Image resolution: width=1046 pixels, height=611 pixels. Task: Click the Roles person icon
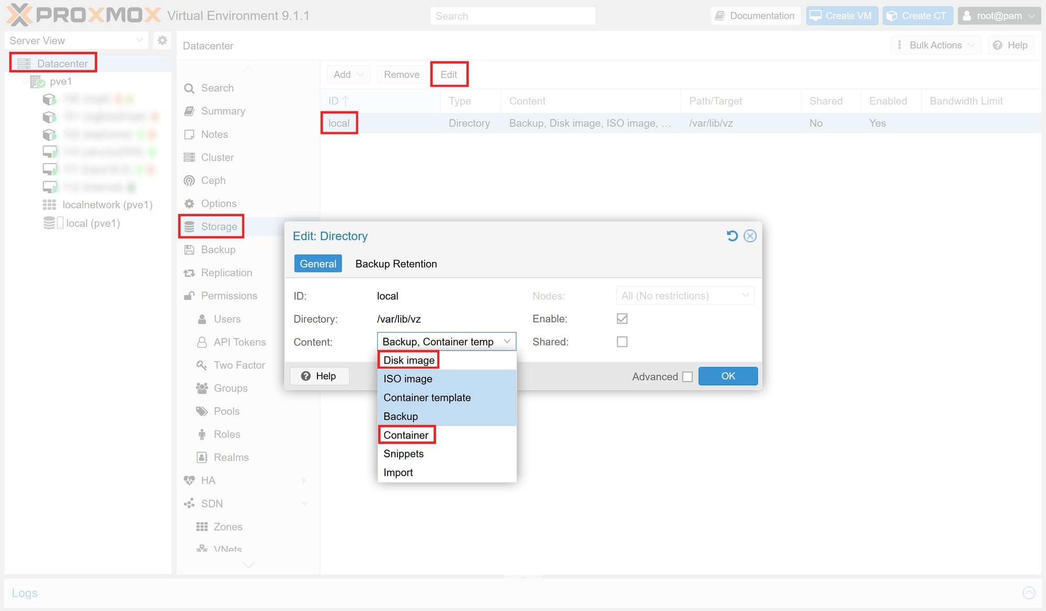point(201,434)
